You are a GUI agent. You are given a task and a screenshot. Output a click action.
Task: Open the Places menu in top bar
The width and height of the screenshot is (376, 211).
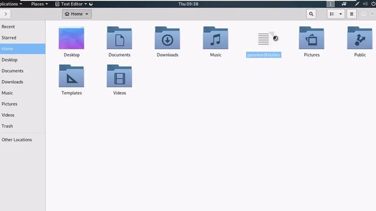39,4
